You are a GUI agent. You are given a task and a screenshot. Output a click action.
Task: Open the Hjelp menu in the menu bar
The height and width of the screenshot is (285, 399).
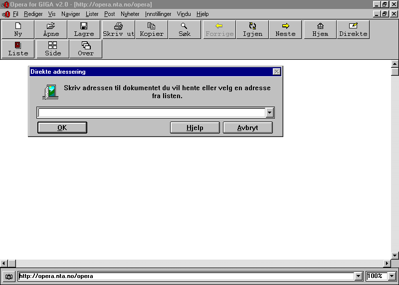pyautogui.click(x=202, y=14)
